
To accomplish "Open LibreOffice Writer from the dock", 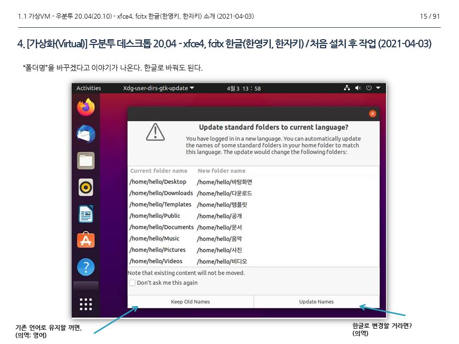I will [86, 214].
